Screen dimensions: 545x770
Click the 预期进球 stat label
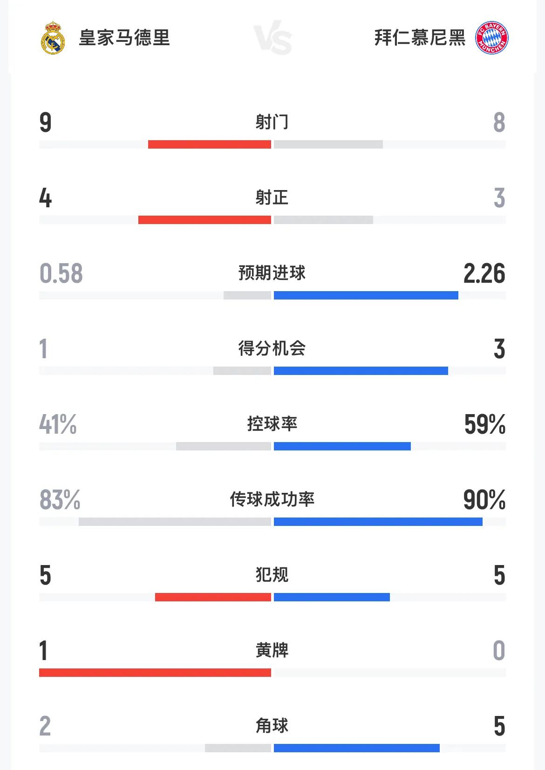pos(272,273)
